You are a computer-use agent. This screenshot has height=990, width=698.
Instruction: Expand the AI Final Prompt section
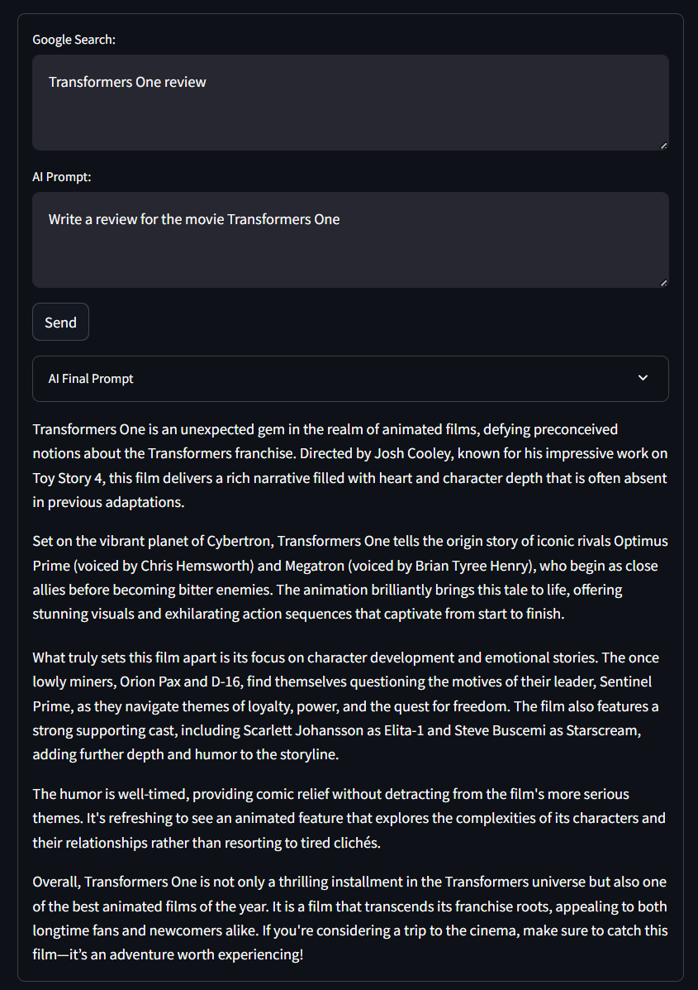coord(349,379)
